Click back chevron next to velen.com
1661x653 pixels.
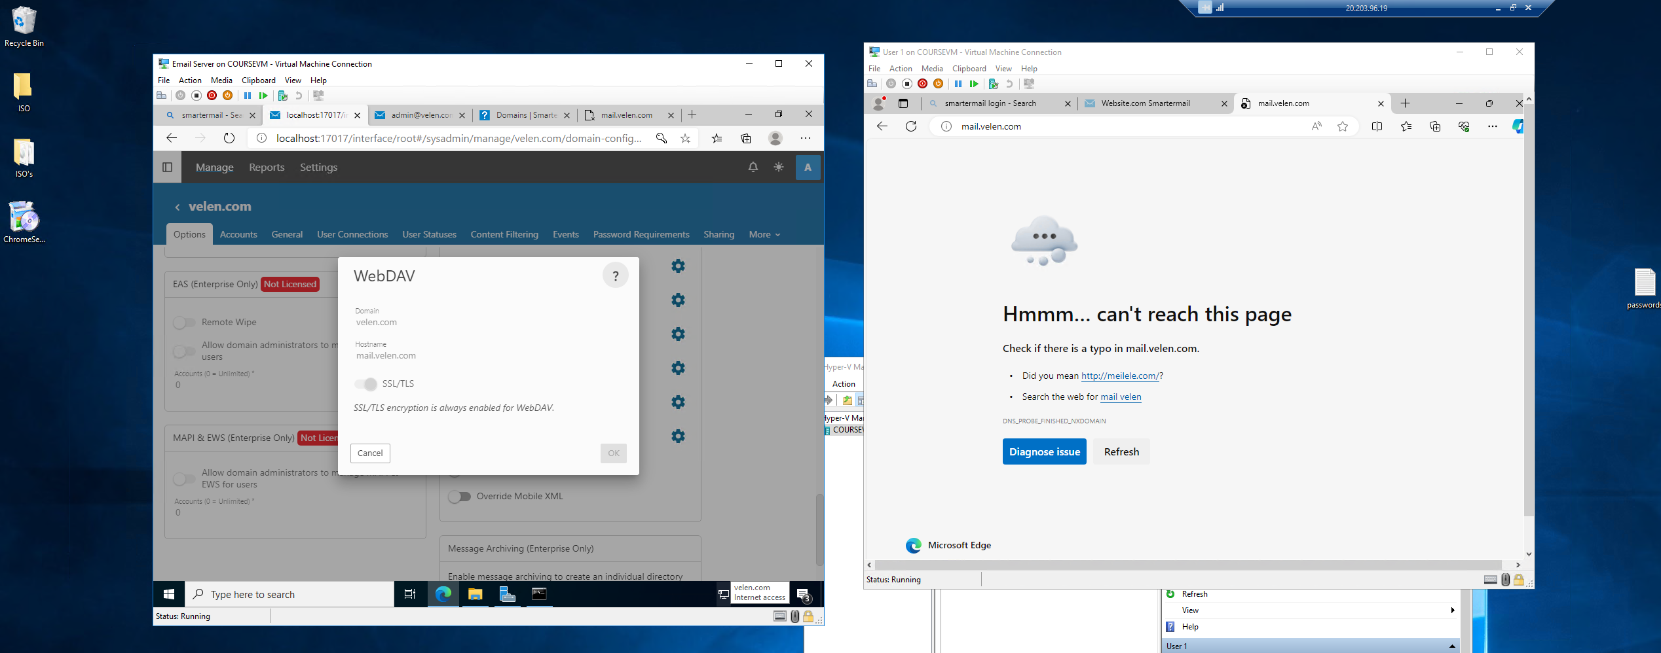tap(177, 207)
